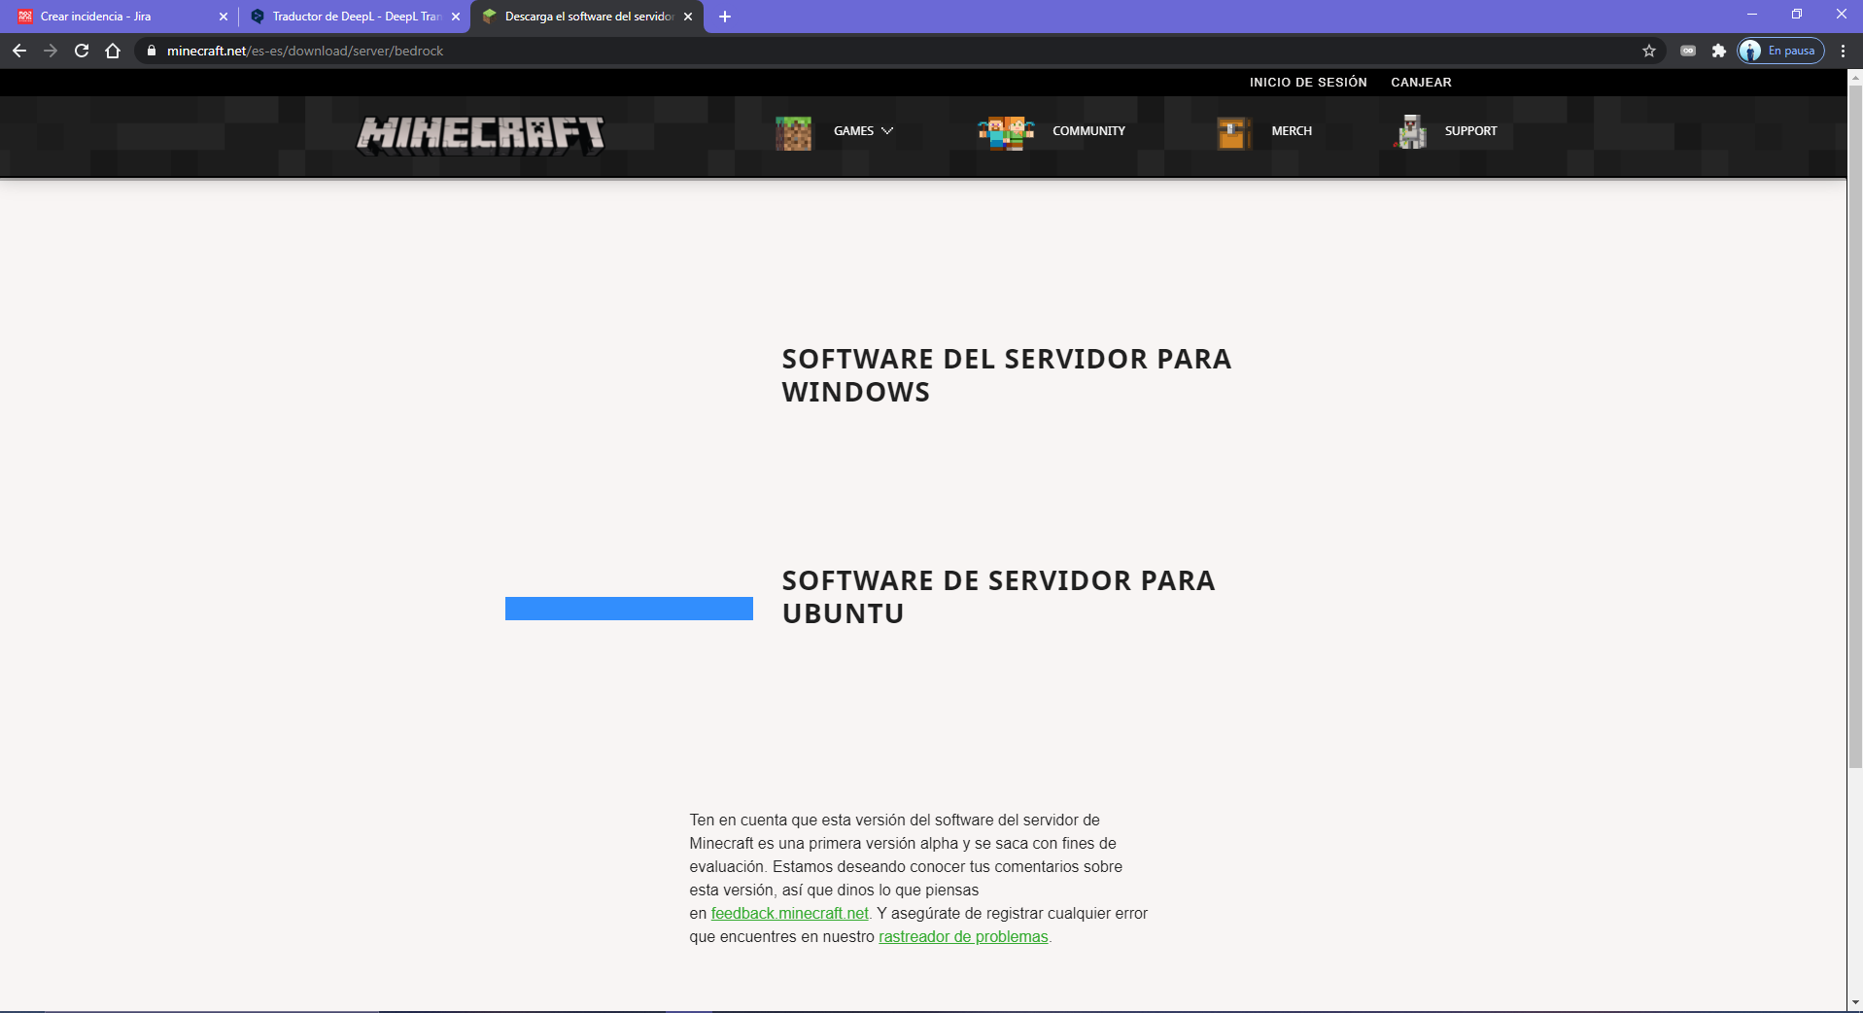Image resolution: width=1863 pixels, height=1013 pixels.
Task: Click the scrollbar down arrow
Action: pos(1855,1002)
